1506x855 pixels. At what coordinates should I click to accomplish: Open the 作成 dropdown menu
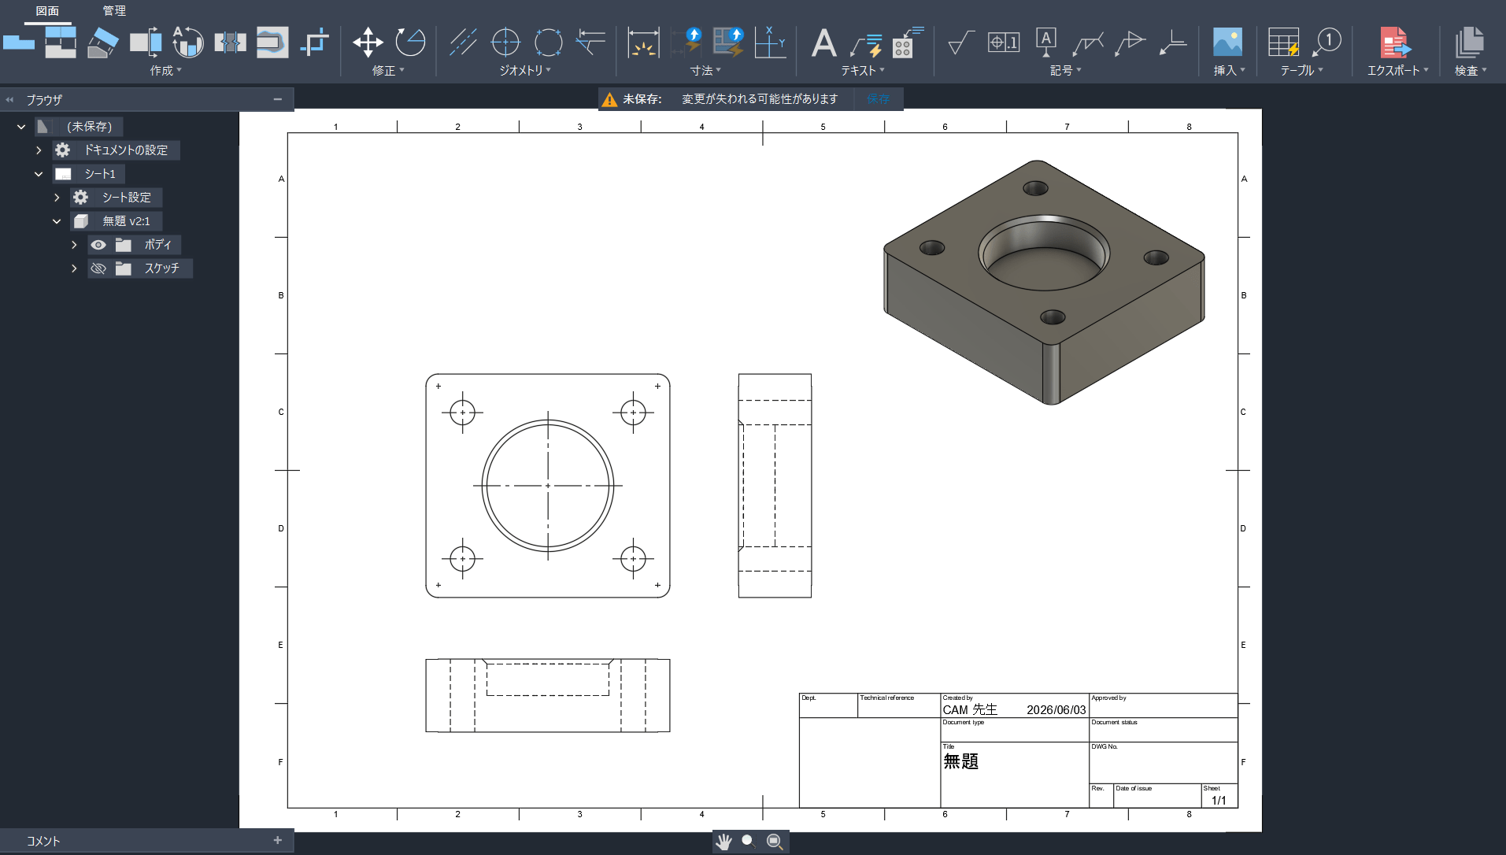coord(166,70)
